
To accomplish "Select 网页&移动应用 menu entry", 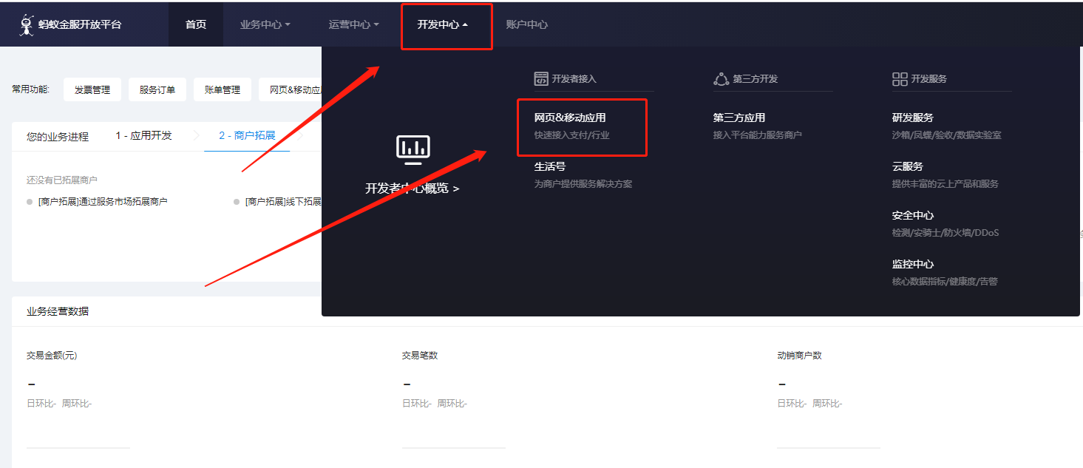I will pyautogui.click(x=570, y=118).
